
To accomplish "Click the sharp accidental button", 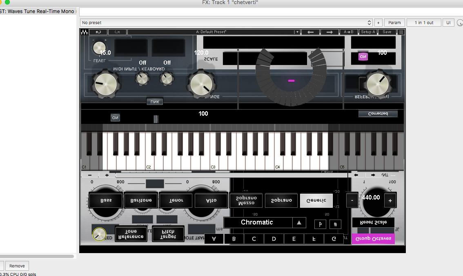I will click(336, 224).
